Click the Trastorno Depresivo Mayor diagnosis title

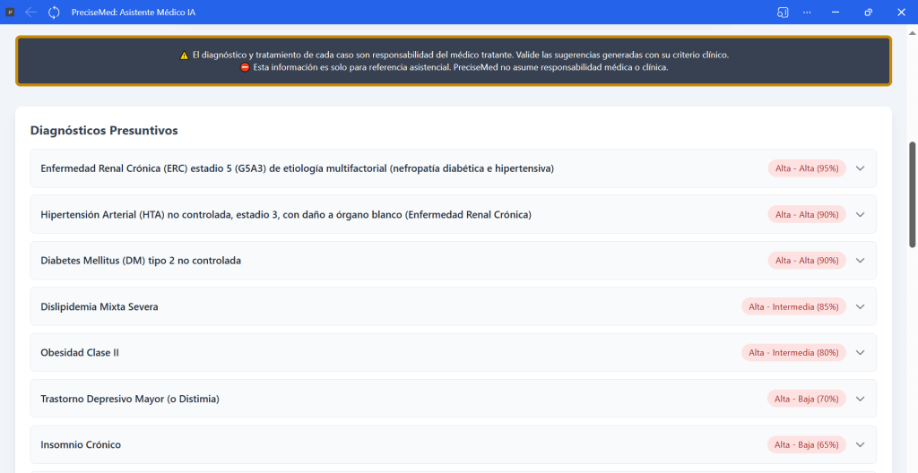(130, 399)
